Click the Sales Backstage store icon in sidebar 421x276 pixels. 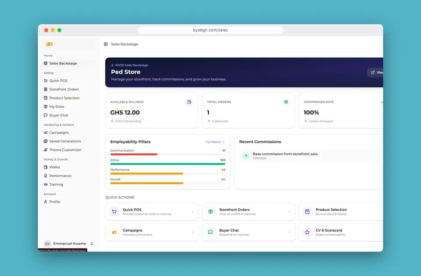click(x=46, y=63)
